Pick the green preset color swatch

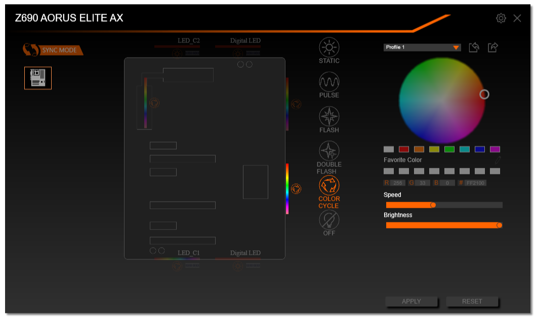449,149
